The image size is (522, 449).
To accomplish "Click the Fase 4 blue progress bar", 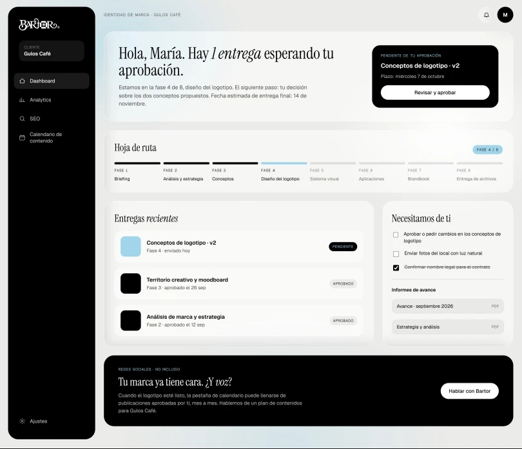I will 284,163.
